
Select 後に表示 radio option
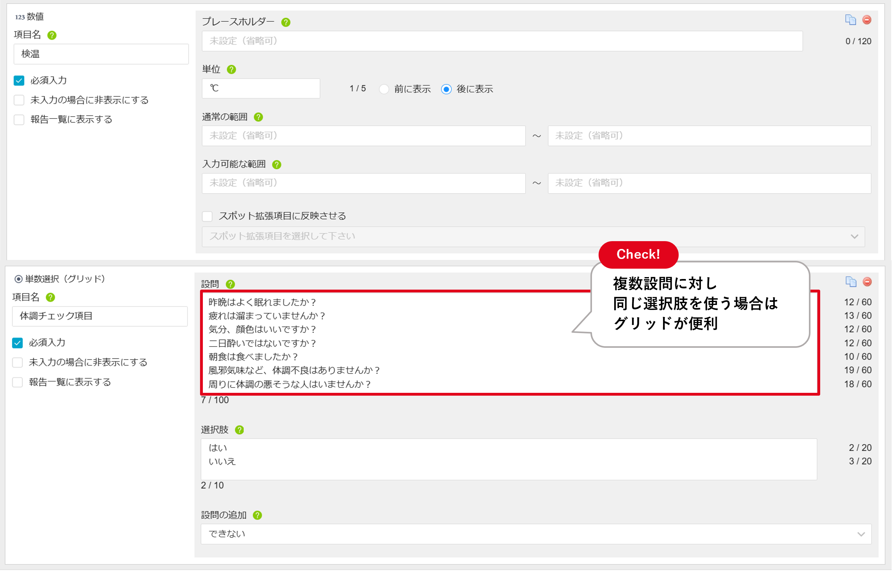446,89
